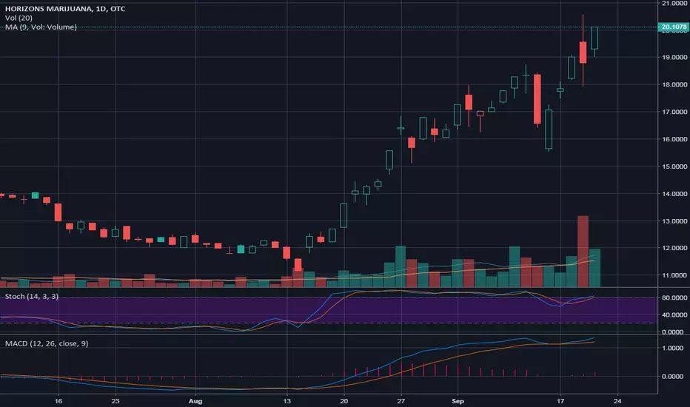The image size is (690, 407).
Task: Click the current price tag 20.1078
Action: (x=673, y=27)
